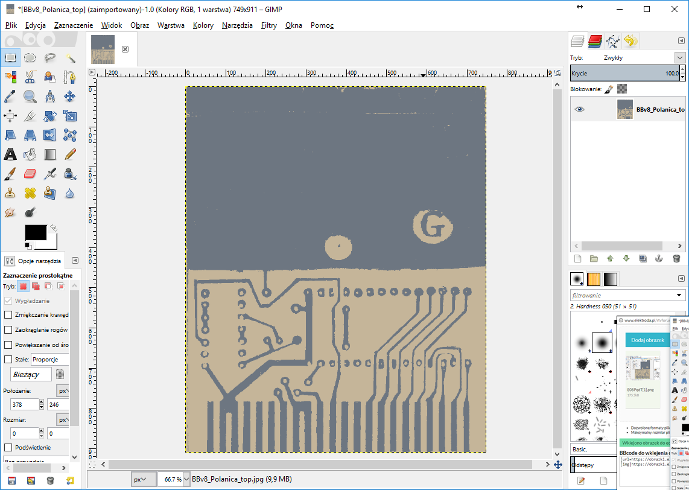Open the layers dock configure menu arrow
The height and width of the screenshot is (490, 689).
(x=681, y=41)
